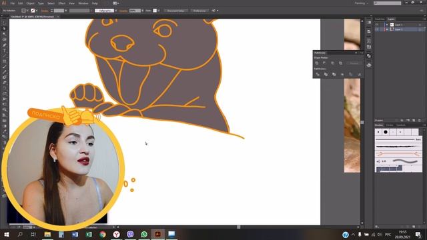Open Arrange Documents icon in menu bar
427x240 pixels.
coord(115,3)
